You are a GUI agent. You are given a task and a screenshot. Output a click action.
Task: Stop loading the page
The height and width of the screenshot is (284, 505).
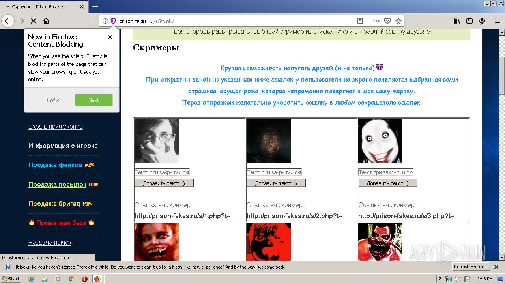[34, 21]
